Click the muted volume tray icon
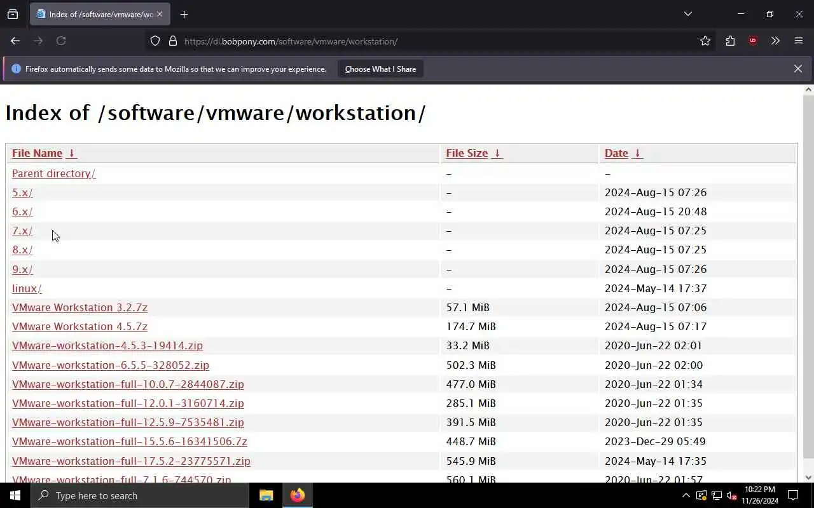Viewport: 814px width, 508px height. (x=731, y=495)
